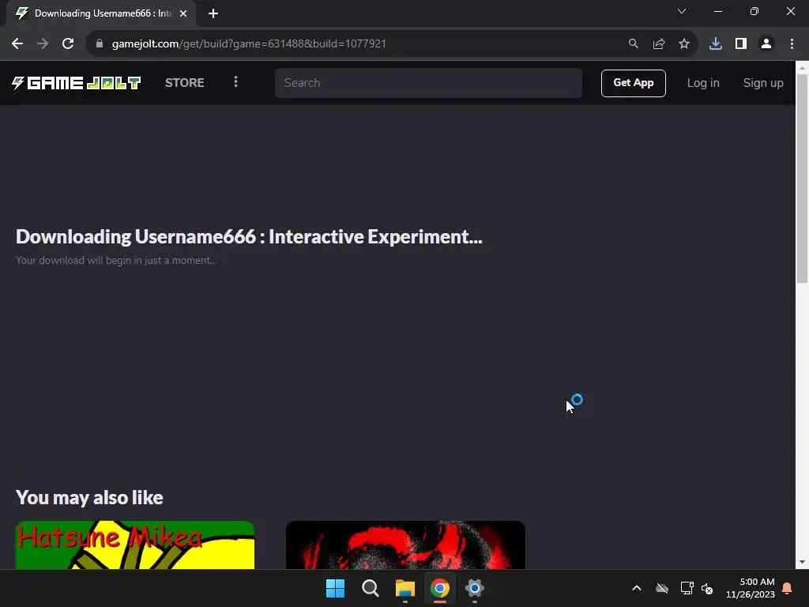Viewport: 809px width, 607px height.
Task: Open the clock showing 5:00 AM
Action: coord(751,588)
